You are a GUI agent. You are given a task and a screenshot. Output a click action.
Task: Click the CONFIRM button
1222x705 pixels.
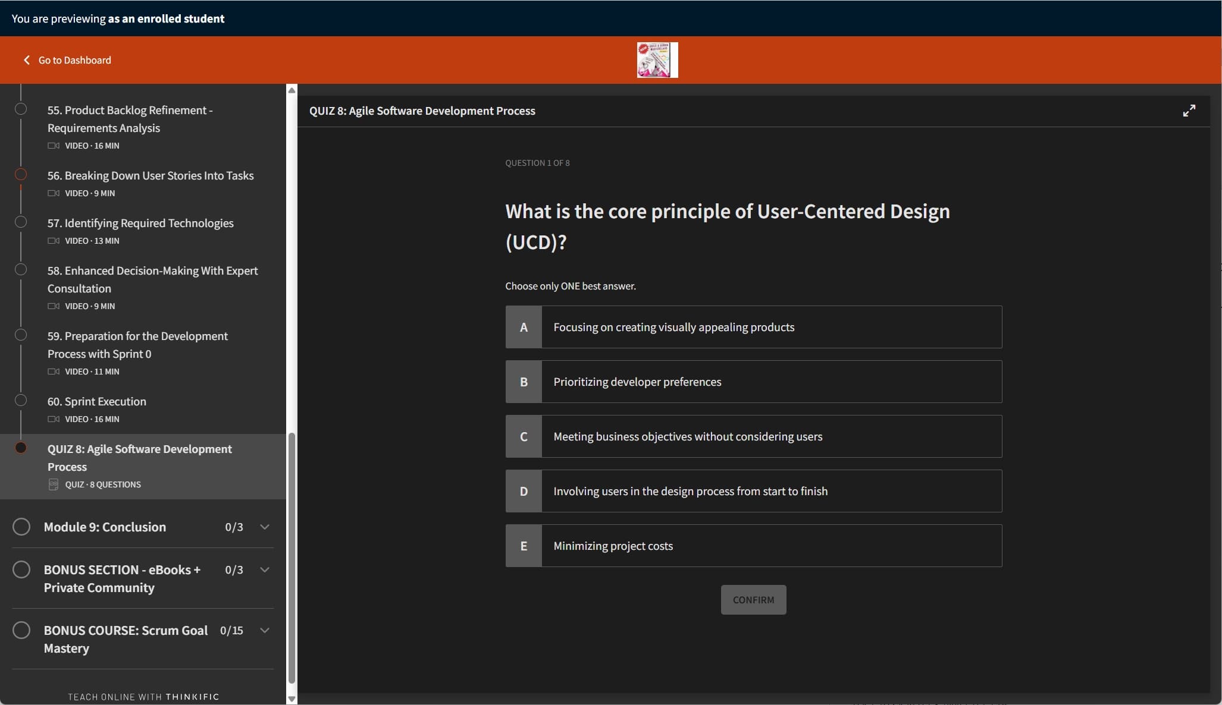pyautogui.click(x=753, y=600)
